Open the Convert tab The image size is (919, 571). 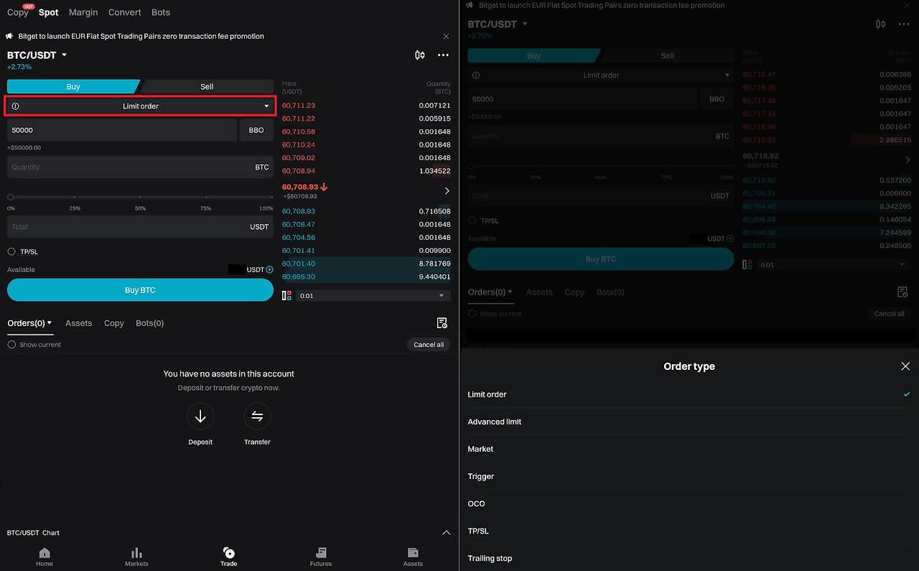pos(125,12)
